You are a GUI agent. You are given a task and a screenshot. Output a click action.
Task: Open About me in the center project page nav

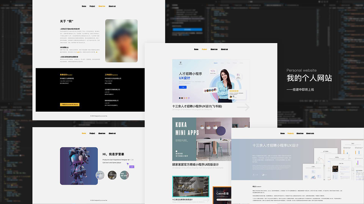(x=214, y=49)
